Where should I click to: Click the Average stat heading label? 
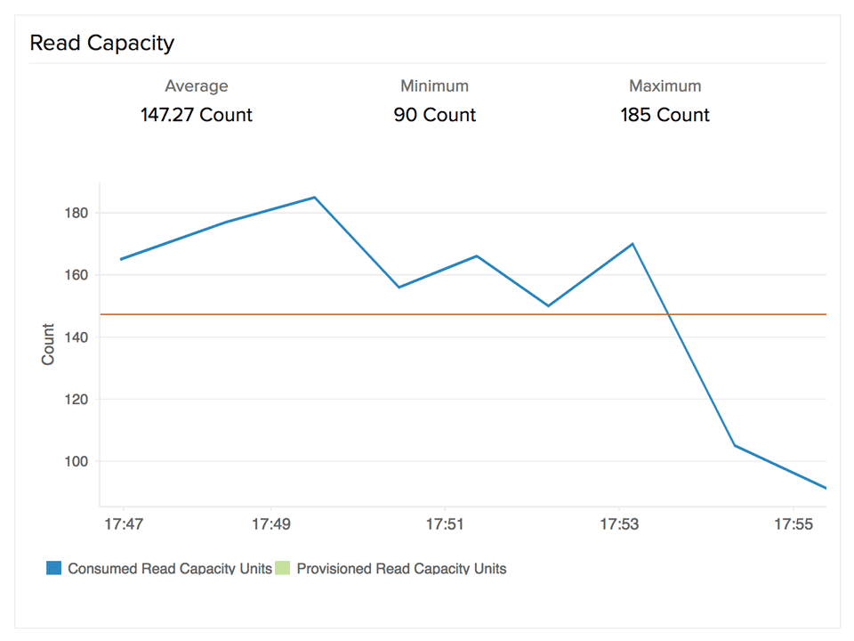click(197, 86)
